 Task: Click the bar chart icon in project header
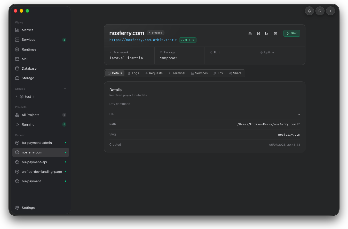[267, 33]
